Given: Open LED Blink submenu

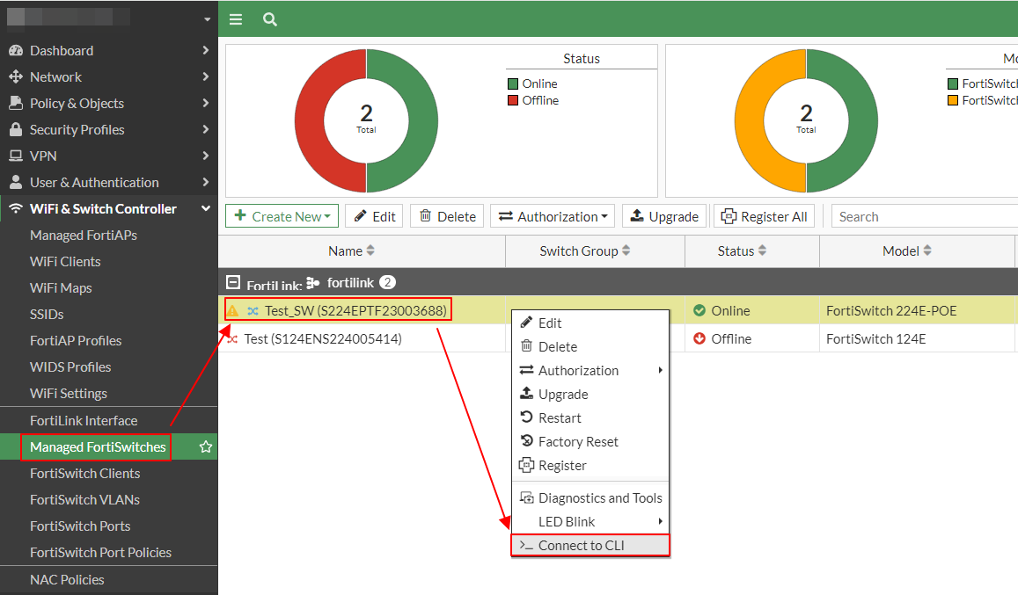Looking at the screenshot, I should [590, 522].
